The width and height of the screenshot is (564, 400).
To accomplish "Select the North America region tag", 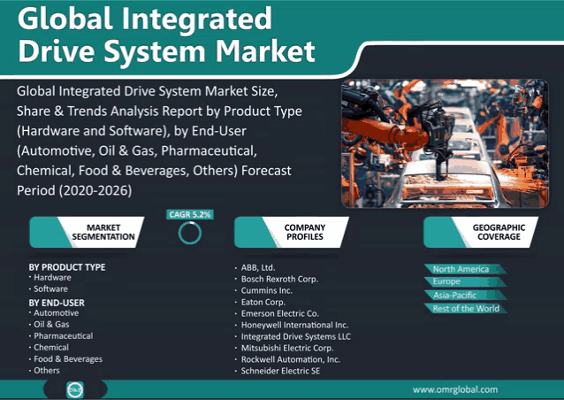I will (465, 269).
